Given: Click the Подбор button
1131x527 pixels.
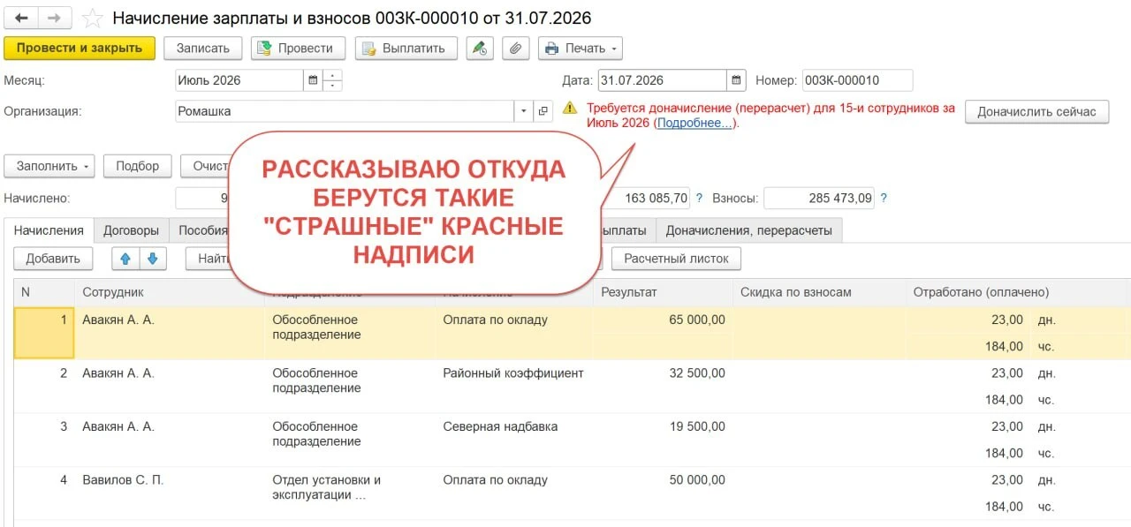Looking at the screenshot, I should 137,165.
